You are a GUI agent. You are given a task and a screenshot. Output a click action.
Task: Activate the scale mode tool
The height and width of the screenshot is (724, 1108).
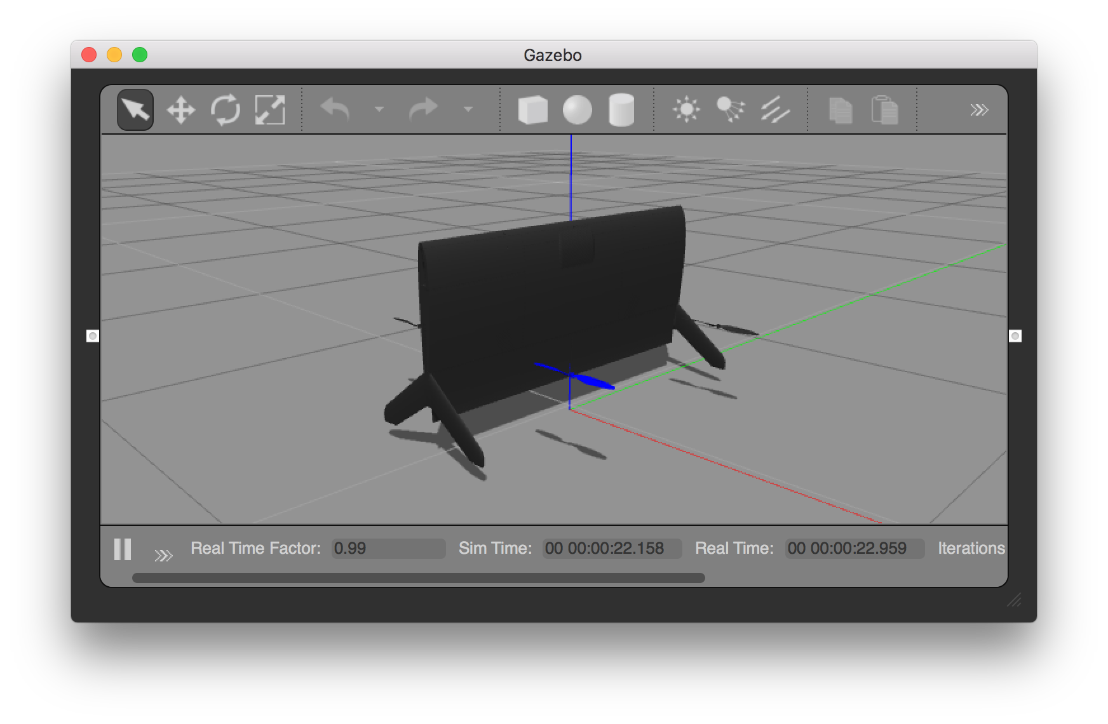(270, 110)
